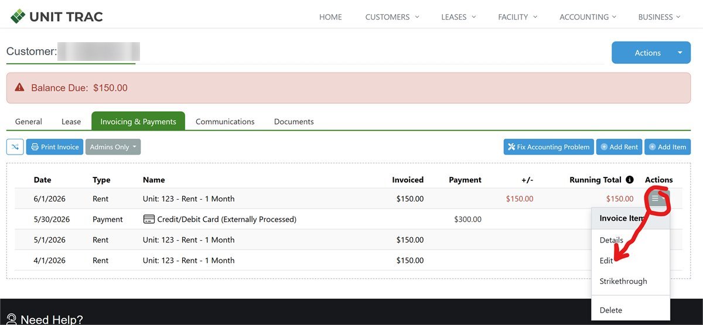703x325 pixels.
Task: Open the Actions button dropdown arrow
Action: 680,53
